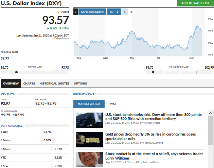Click the Last Updated timestamp text
This screenshot has height=168, width=214.
pos(42,35)
